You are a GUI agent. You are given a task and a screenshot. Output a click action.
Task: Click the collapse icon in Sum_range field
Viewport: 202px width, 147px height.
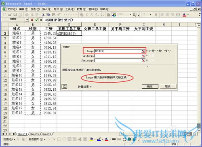click(x=143, y=60)
